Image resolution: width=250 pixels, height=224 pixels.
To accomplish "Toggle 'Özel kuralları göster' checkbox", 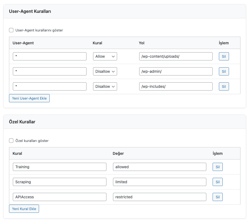I will [11, 141].
